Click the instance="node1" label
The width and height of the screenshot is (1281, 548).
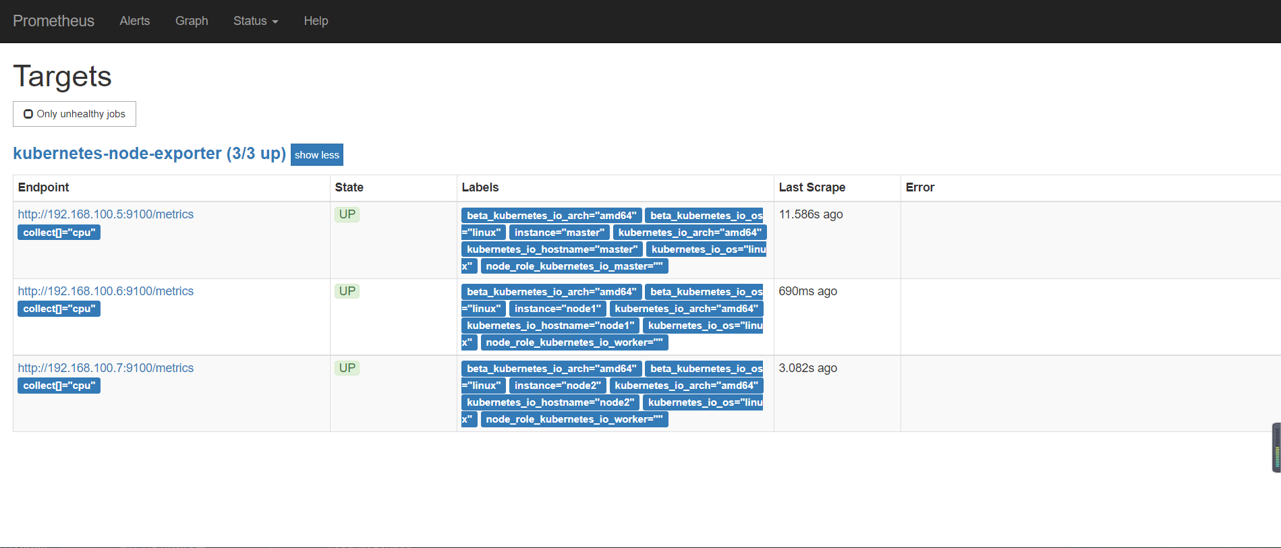coord(558,309)
